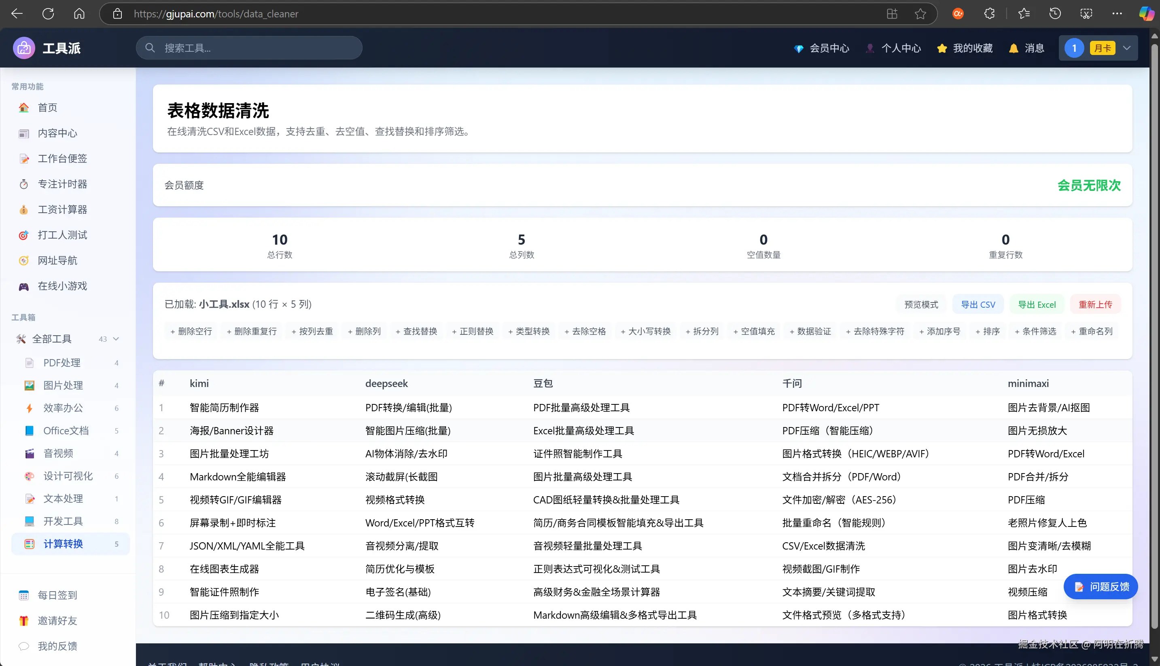Open browser history clock icon
Screen dimensions: 1160x666
(x=1055, y=14)
